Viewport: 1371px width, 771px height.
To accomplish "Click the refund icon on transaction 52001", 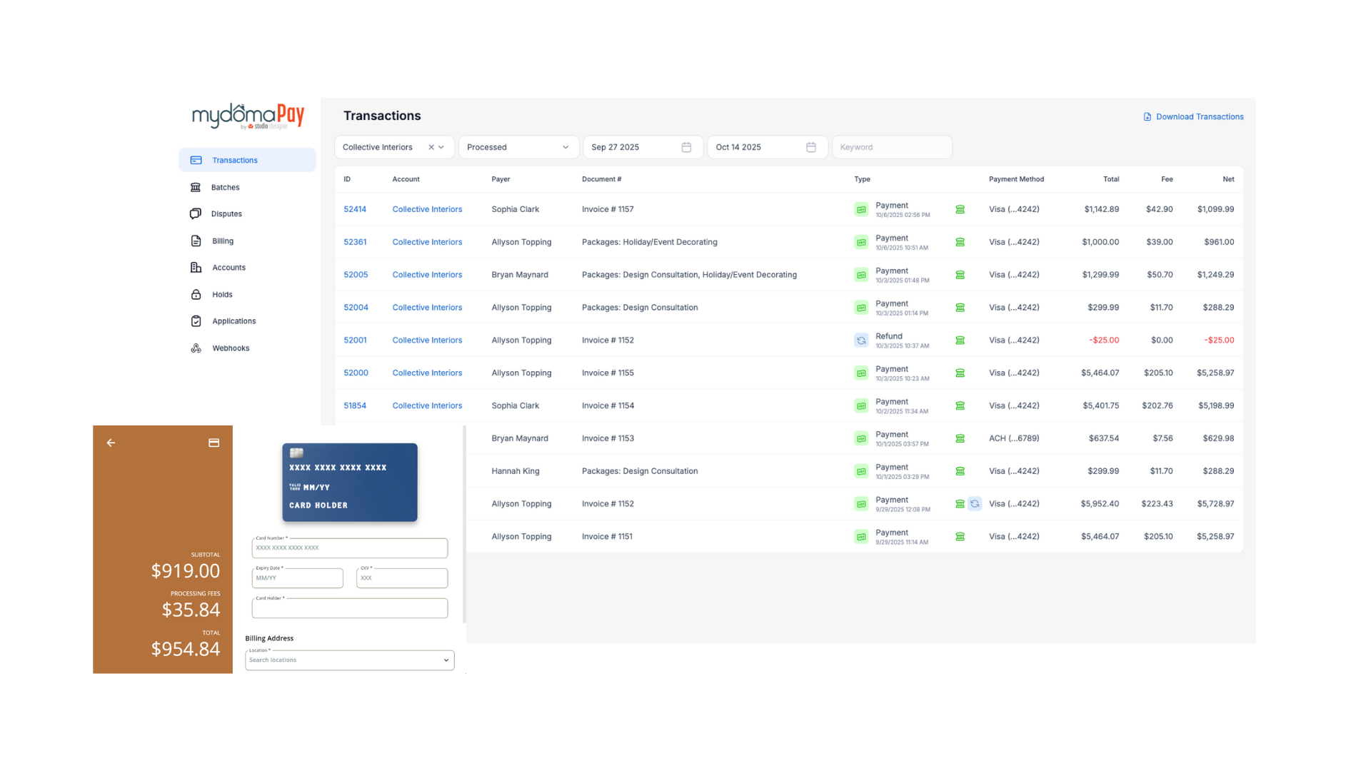I will coord(861,341).
